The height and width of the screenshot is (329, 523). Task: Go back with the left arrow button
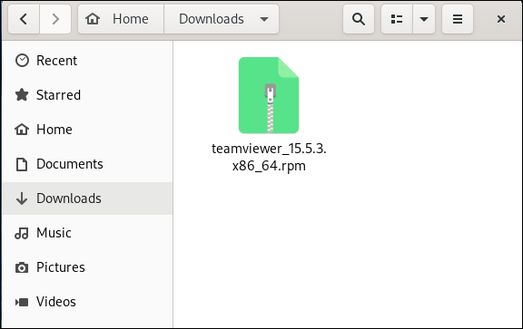point(24,19)
